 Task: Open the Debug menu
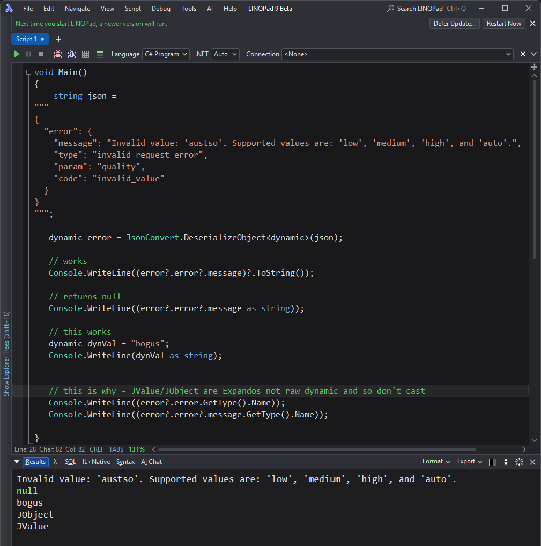(x=161, y=9)
